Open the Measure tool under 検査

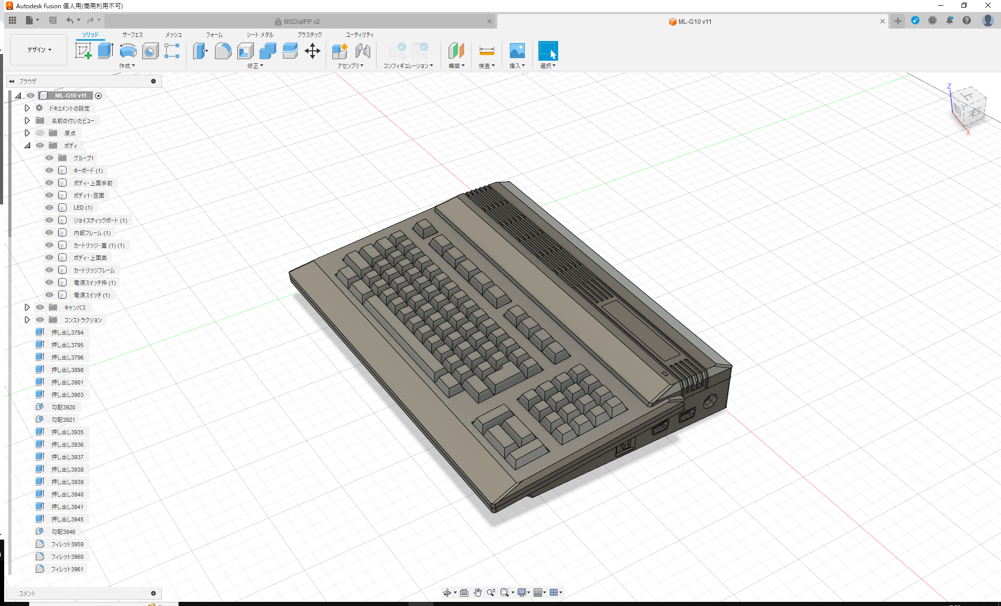[x=486, y=51]
